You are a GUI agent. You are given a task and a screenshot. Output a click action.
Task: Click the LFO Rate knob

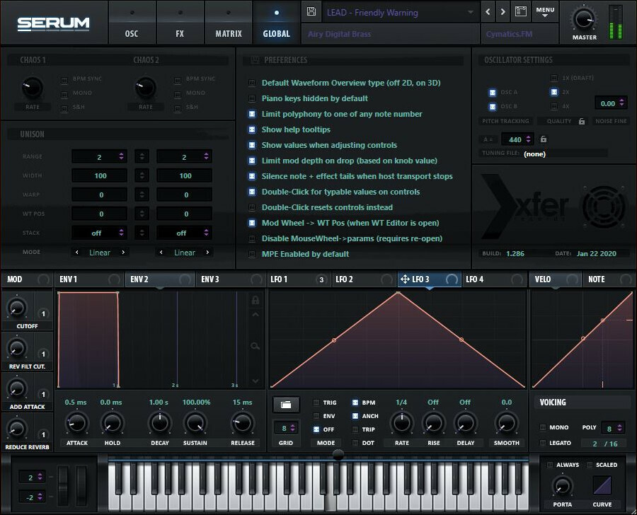[402, 423]
